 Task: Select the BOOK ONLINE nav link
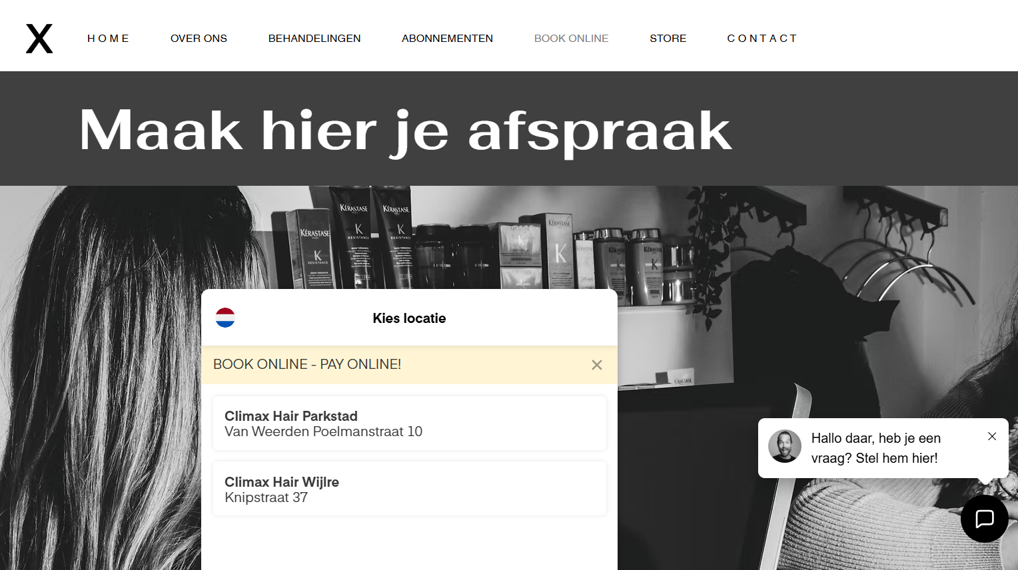[571, 39]
